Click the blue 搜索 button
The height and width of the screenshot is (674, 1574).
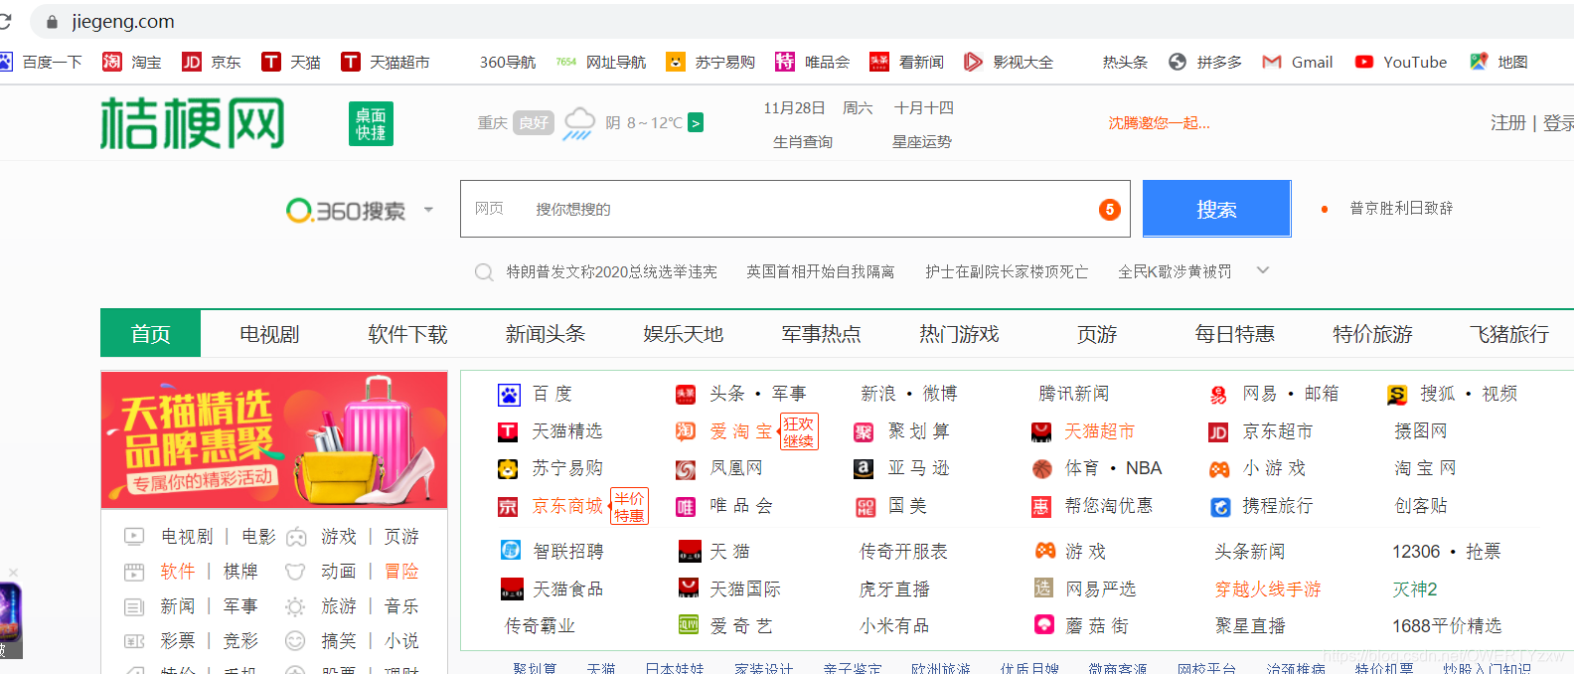pyautogui.click(x=1217, y=209)
